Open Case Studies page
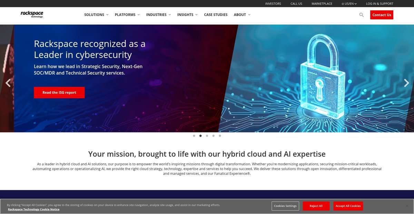The height and width of the screenshot is (214, 414). [x=216, y=15]
